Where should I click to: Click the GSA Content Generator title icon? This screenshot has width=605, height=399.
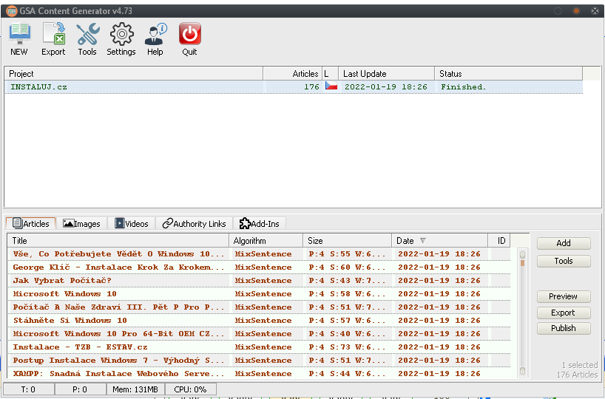tap(11, 10)
